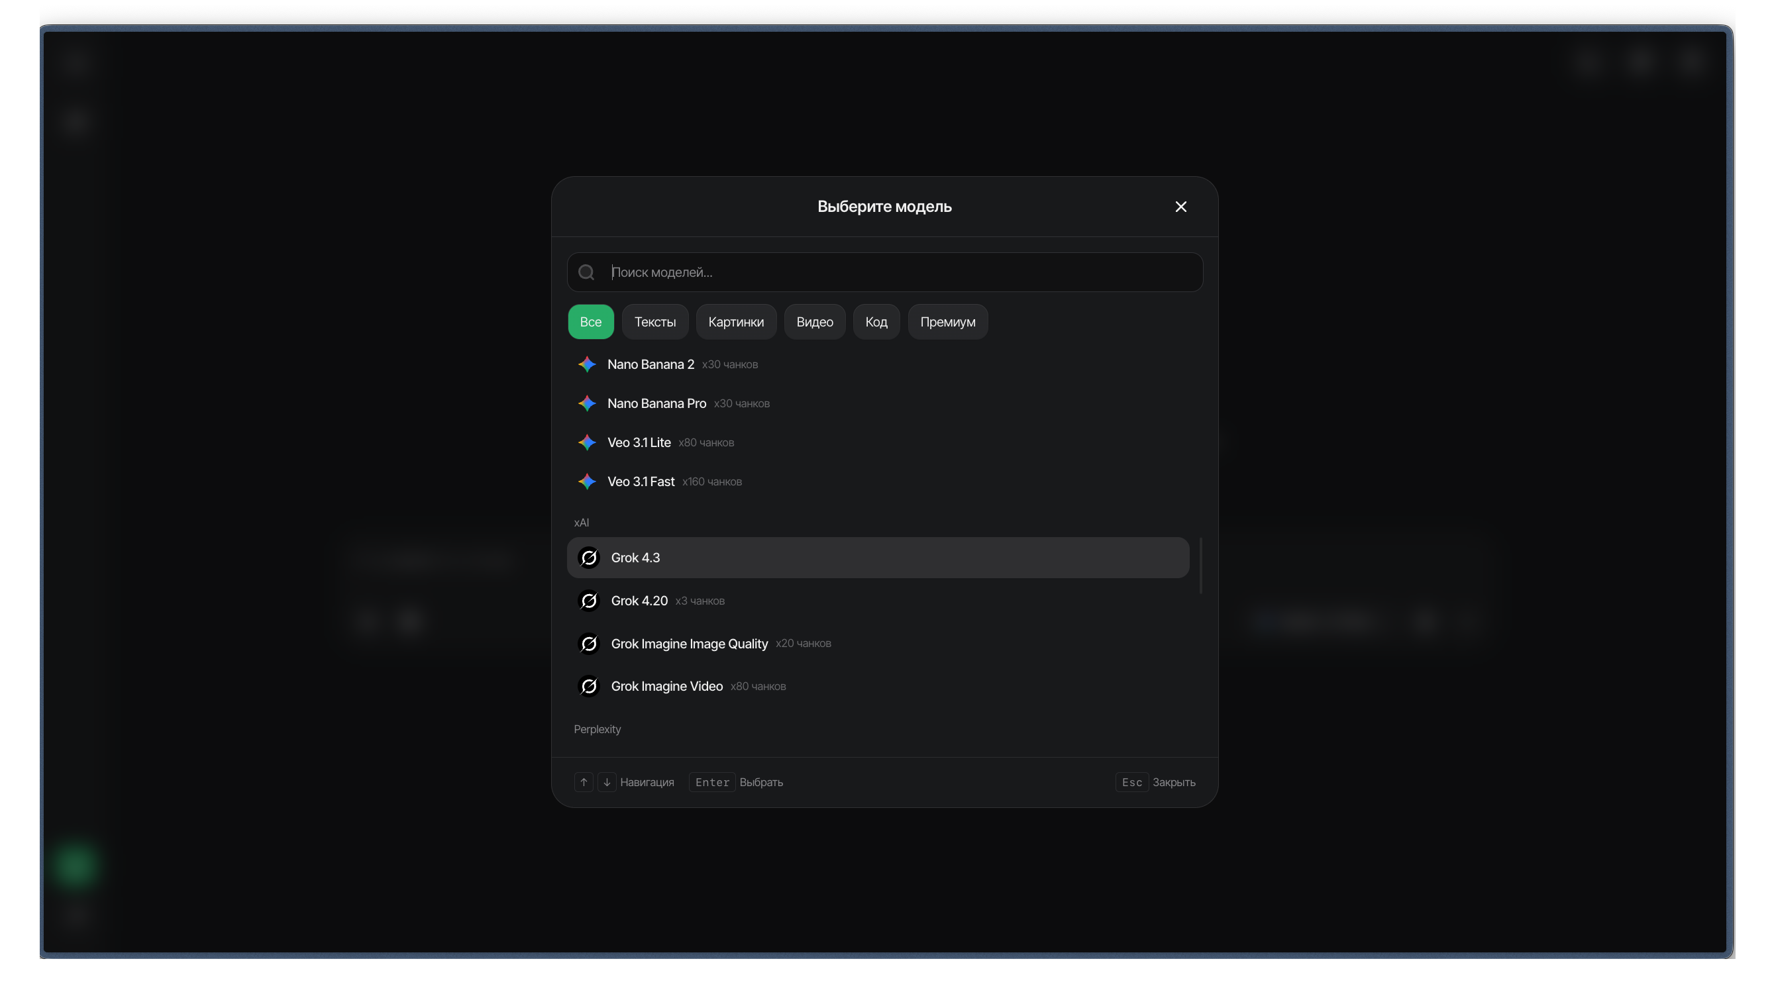This screenshot has width=1770, height=1008.
Task: Click the Veo 3.1 Lite model icon
Action: pyautogui.click(x=586, y=442)
